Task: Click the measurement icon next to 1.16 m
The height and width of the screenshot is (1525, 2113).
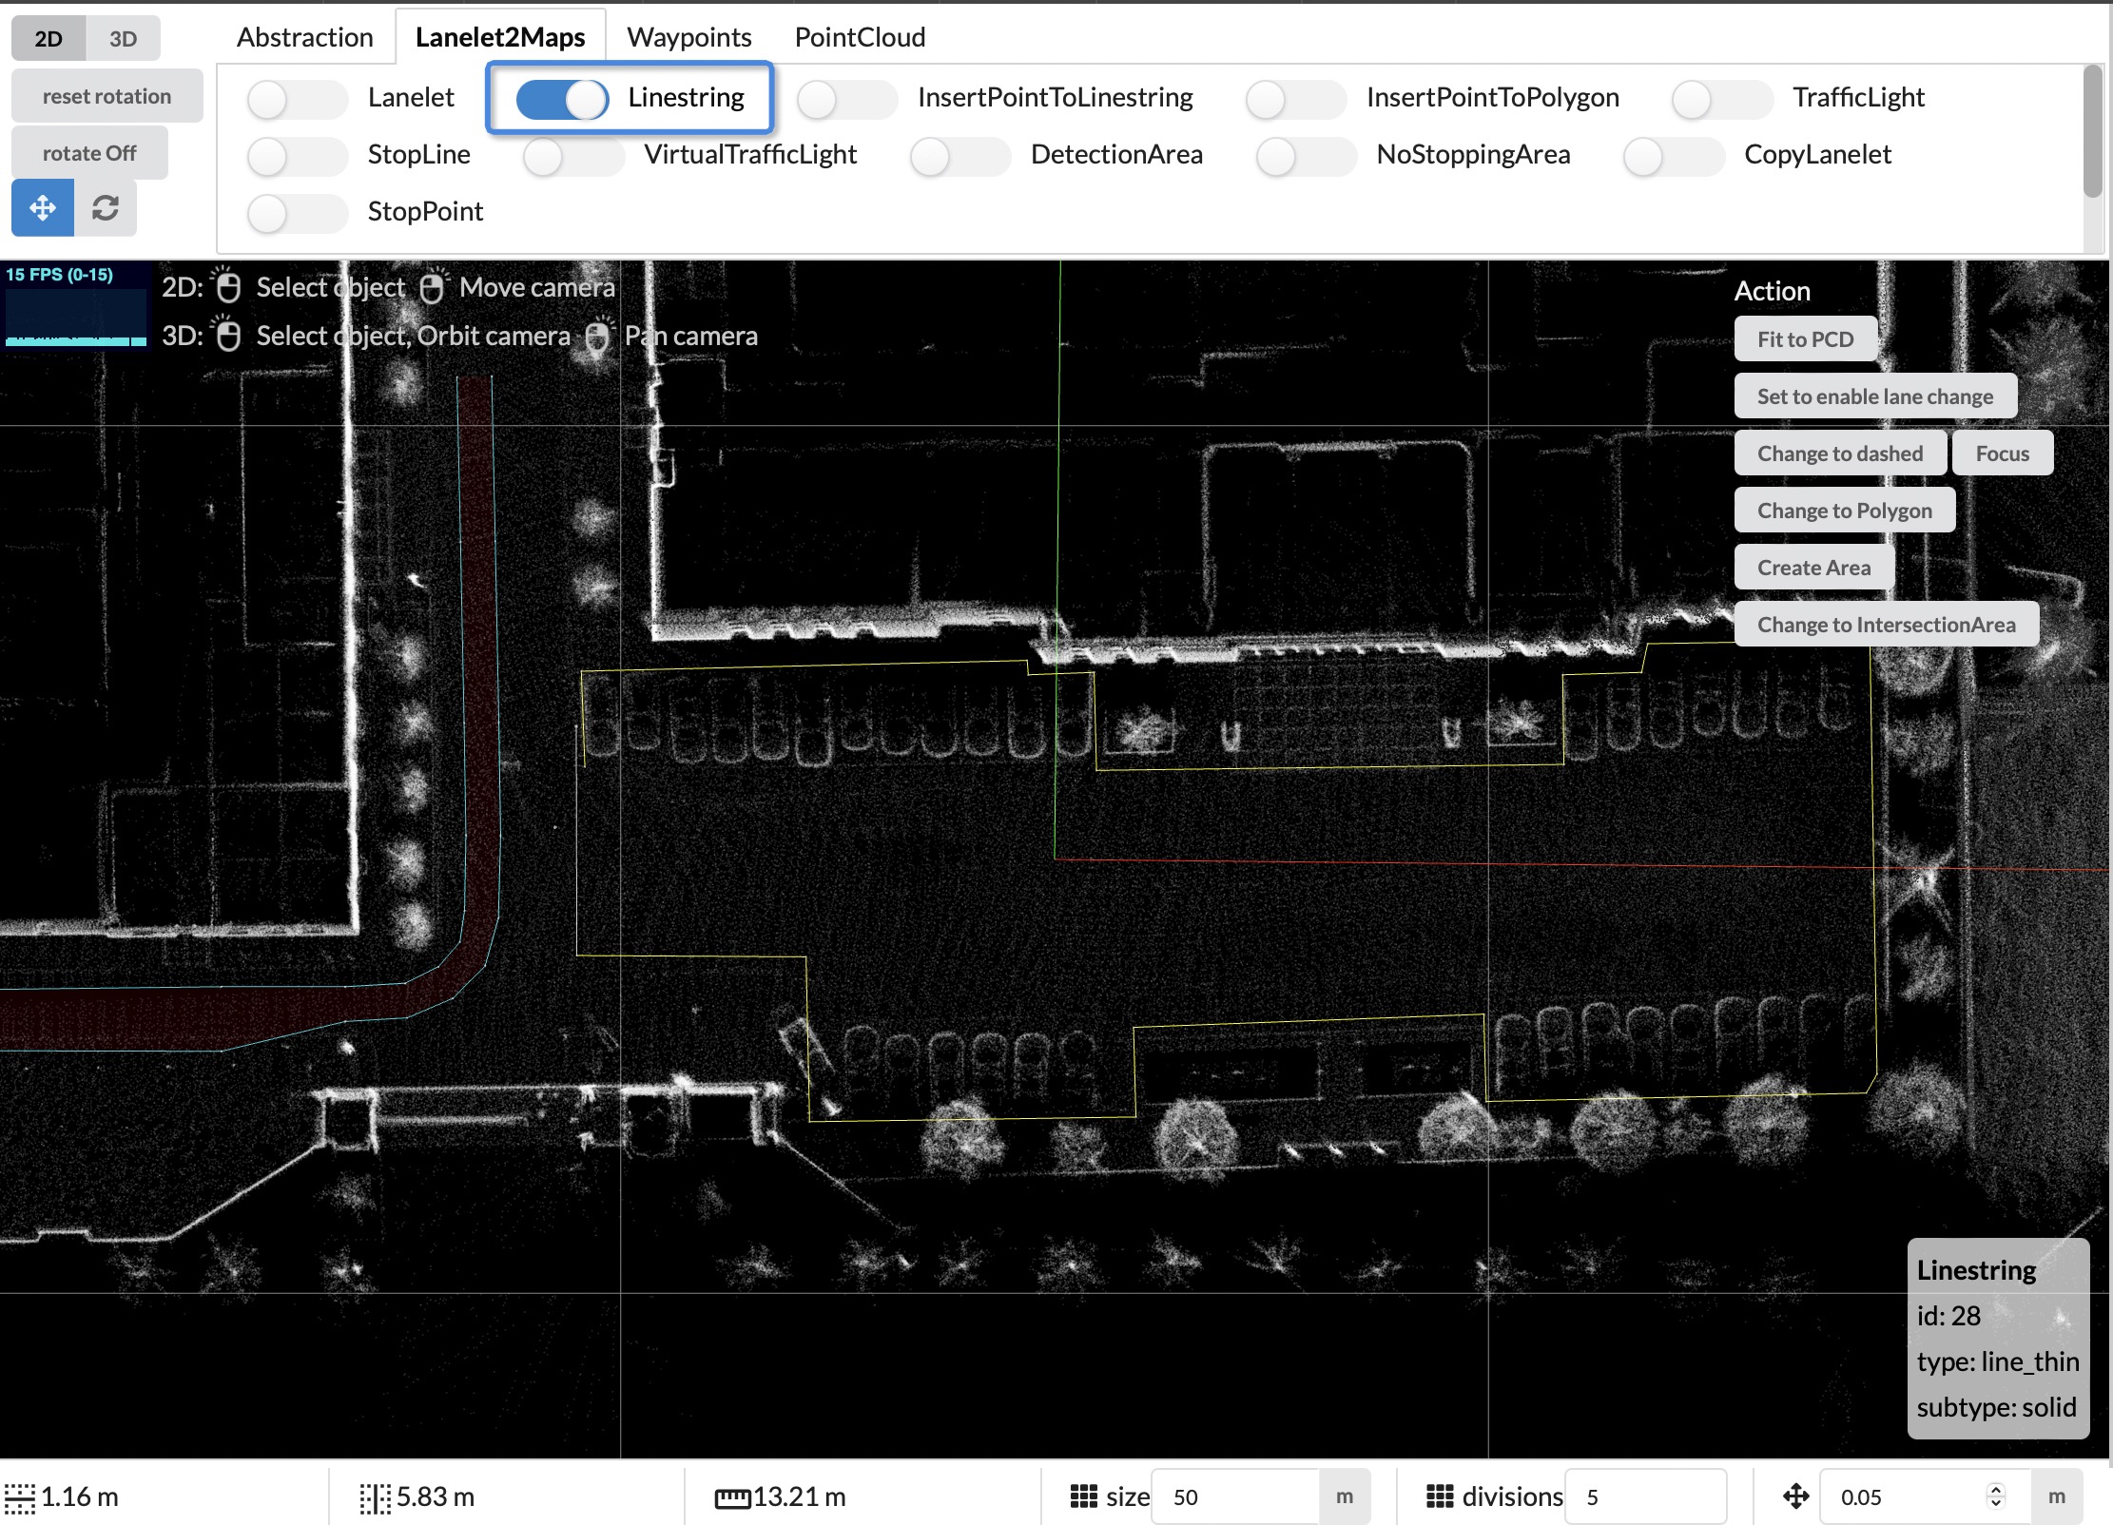Action: point(19,1496)
